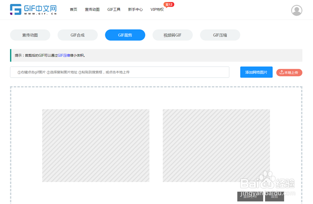Go to 首页 in the top navigation

point(74,9)
